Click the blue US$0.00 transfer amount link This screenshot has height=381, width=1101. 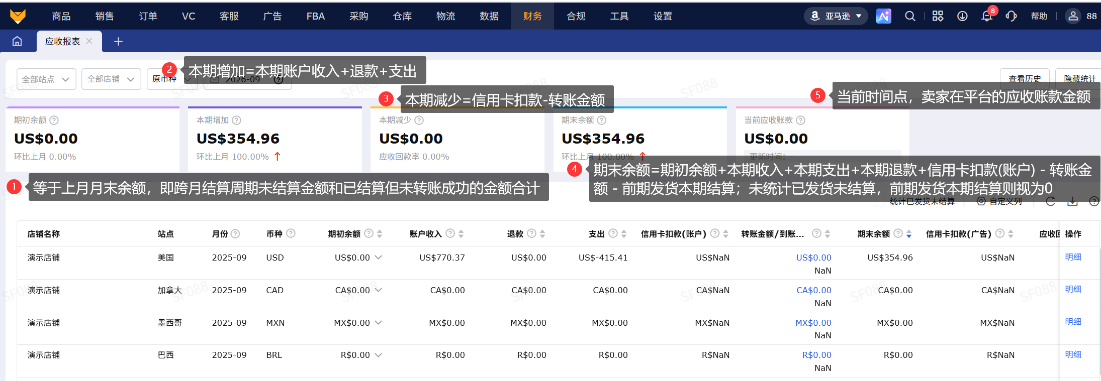813,258
